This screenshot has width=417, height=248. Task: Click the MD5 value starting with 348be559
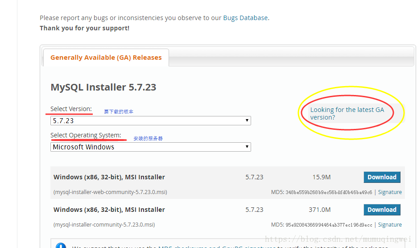click(329, 192)
